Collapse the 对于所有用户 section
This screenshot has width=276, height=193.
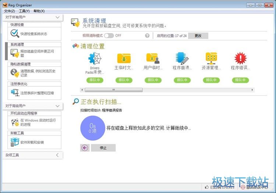(57, 17)
